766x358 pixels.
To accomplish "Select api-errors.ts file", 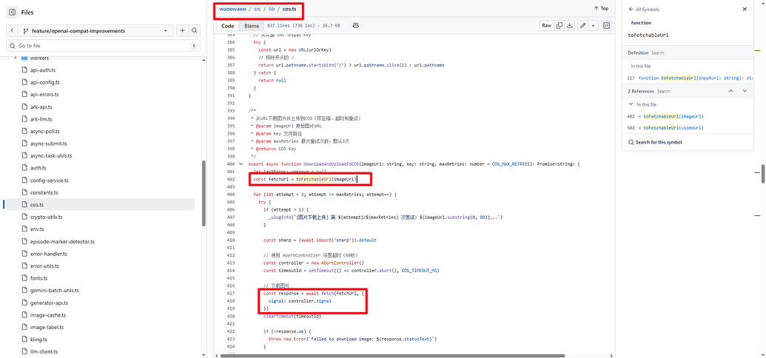I will click(x=44, y=94).
